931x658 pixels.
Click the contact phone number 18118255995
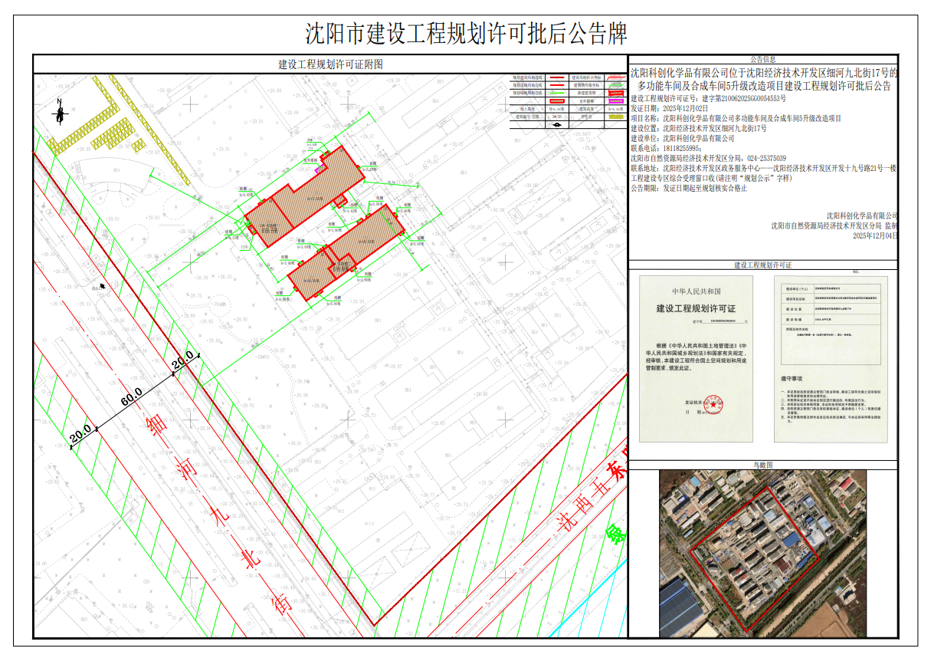click(682, 149)
